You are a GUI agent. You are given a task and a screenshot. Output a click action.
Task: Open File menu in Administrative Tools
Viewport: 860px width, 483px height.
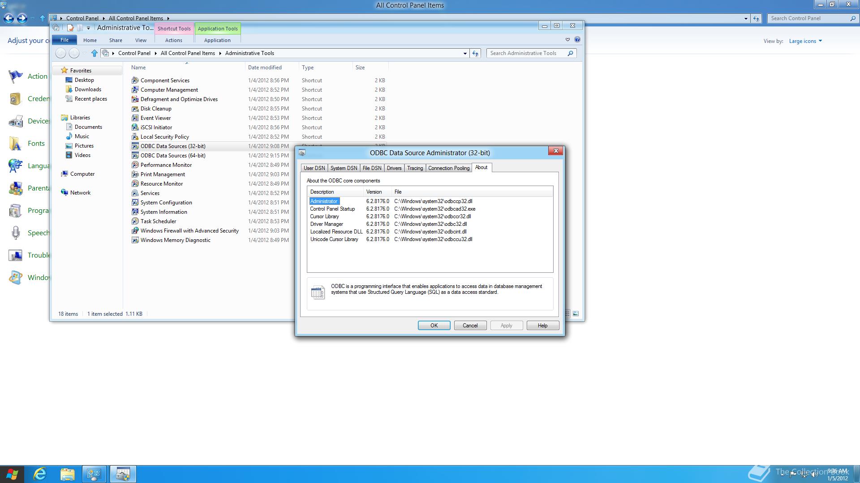[x=64, y=40]
